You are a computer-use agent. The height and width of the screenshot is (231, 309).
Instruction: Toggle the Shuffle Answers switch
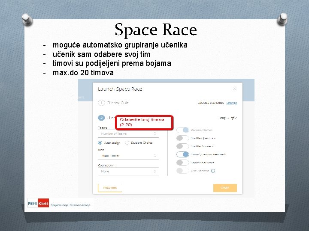[183, 146]
